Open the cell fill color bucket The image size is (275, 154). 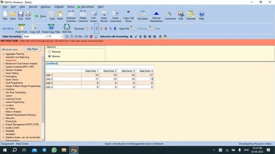coord(165,36)
